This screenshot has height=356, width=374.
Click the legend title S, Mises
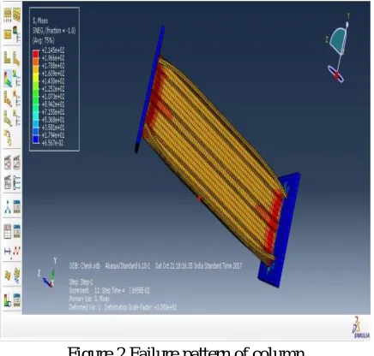click(40, 21)
